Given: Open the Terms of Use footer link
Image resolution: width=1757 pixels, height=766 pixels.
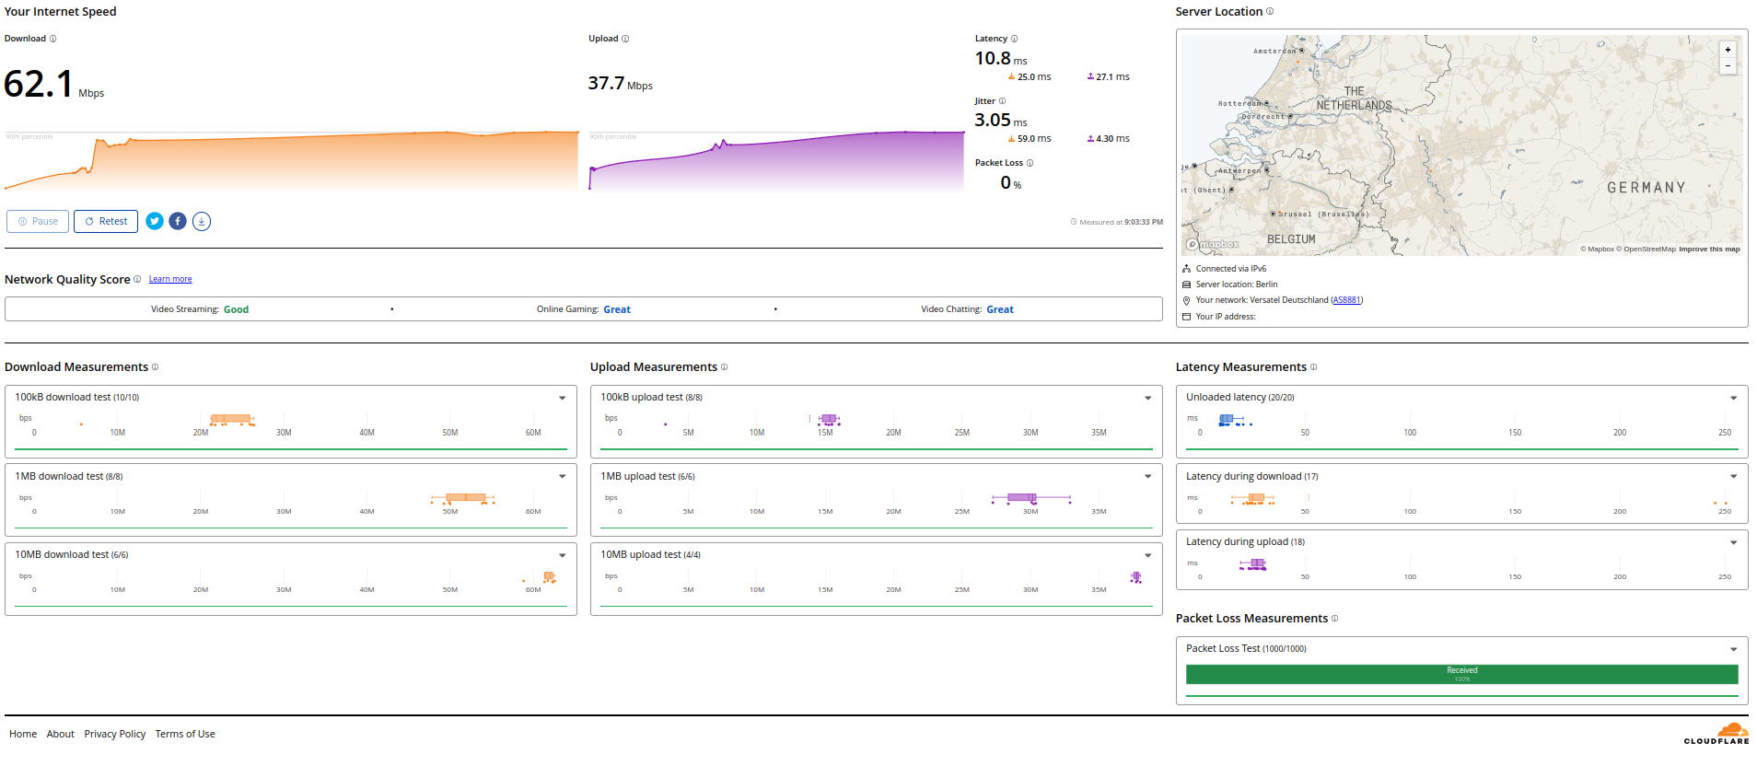Looking at the screenshot, I should point(185,734).
